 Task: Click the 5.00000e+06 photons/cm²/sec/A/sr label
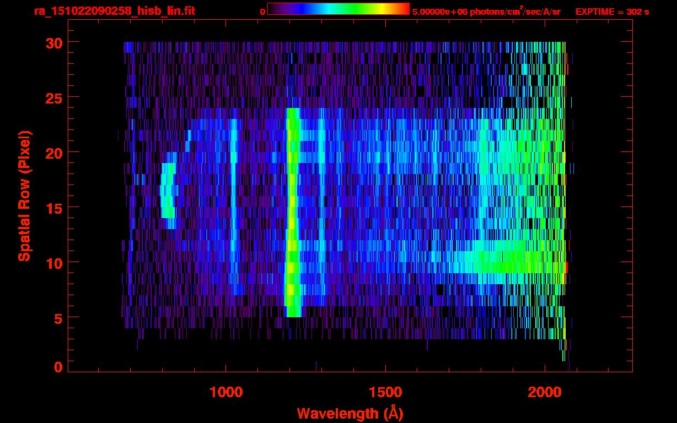(486, 11)
